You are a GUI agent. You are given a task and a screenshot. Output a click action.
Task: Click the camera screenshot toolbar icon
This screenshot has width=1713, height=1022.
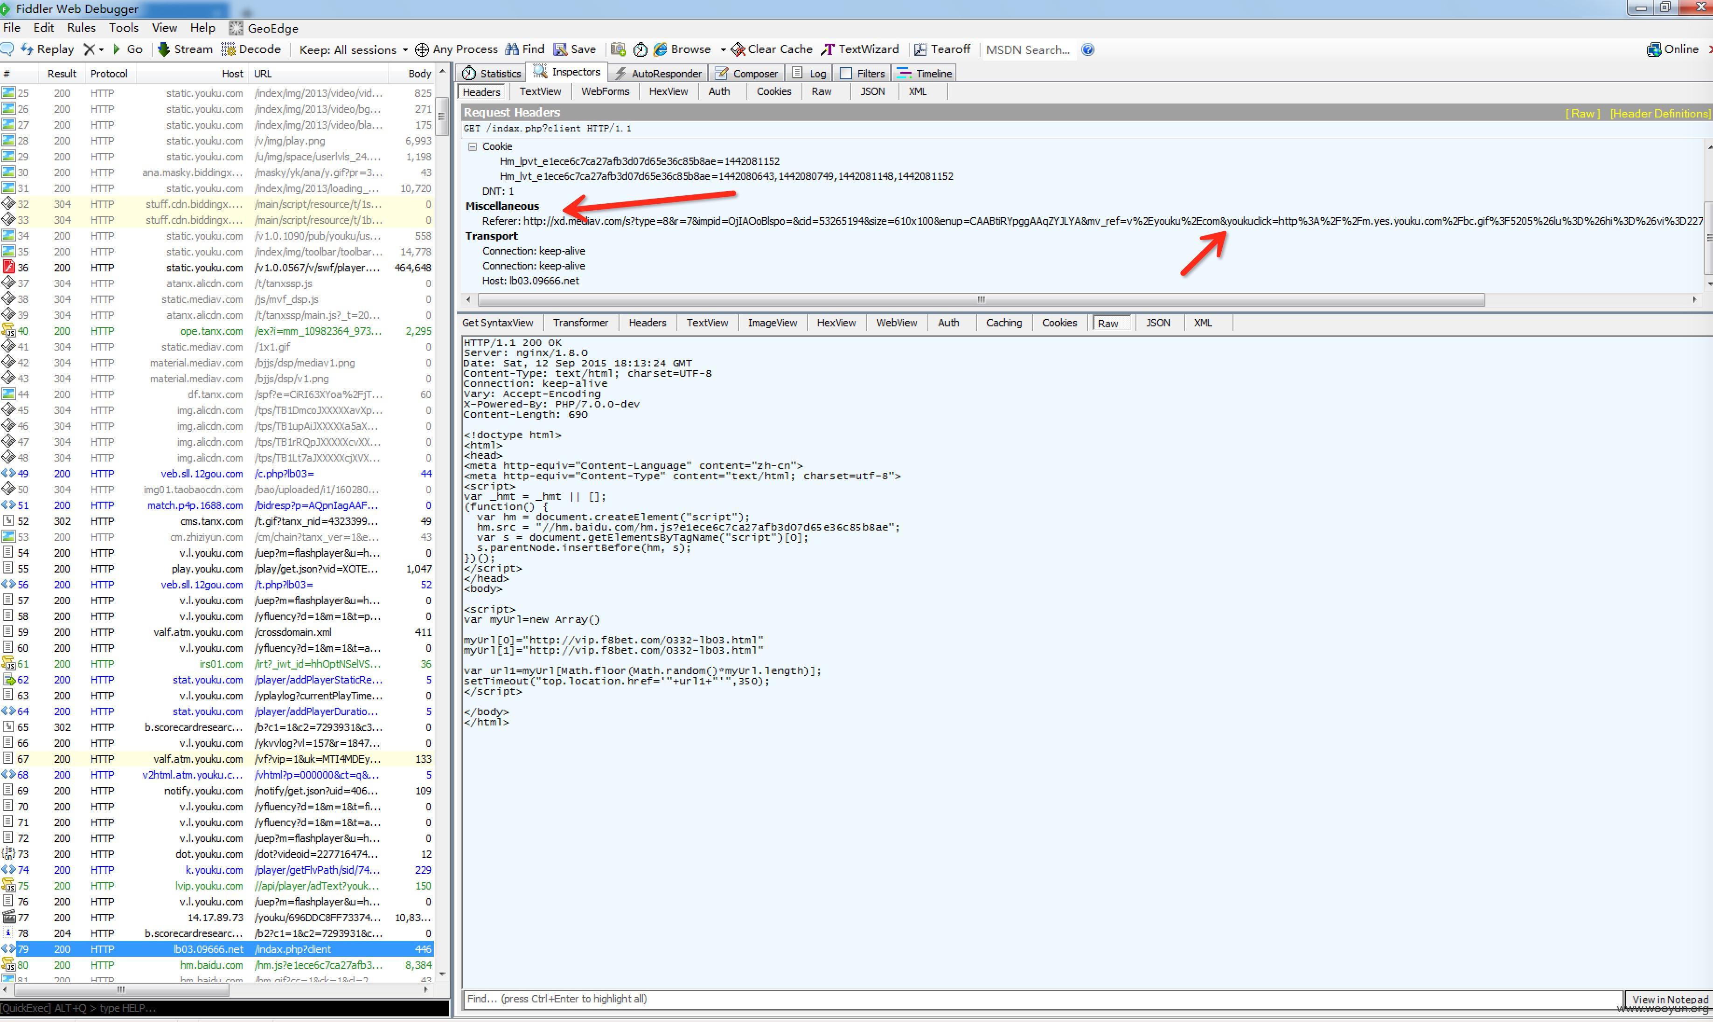coord(618,49)
